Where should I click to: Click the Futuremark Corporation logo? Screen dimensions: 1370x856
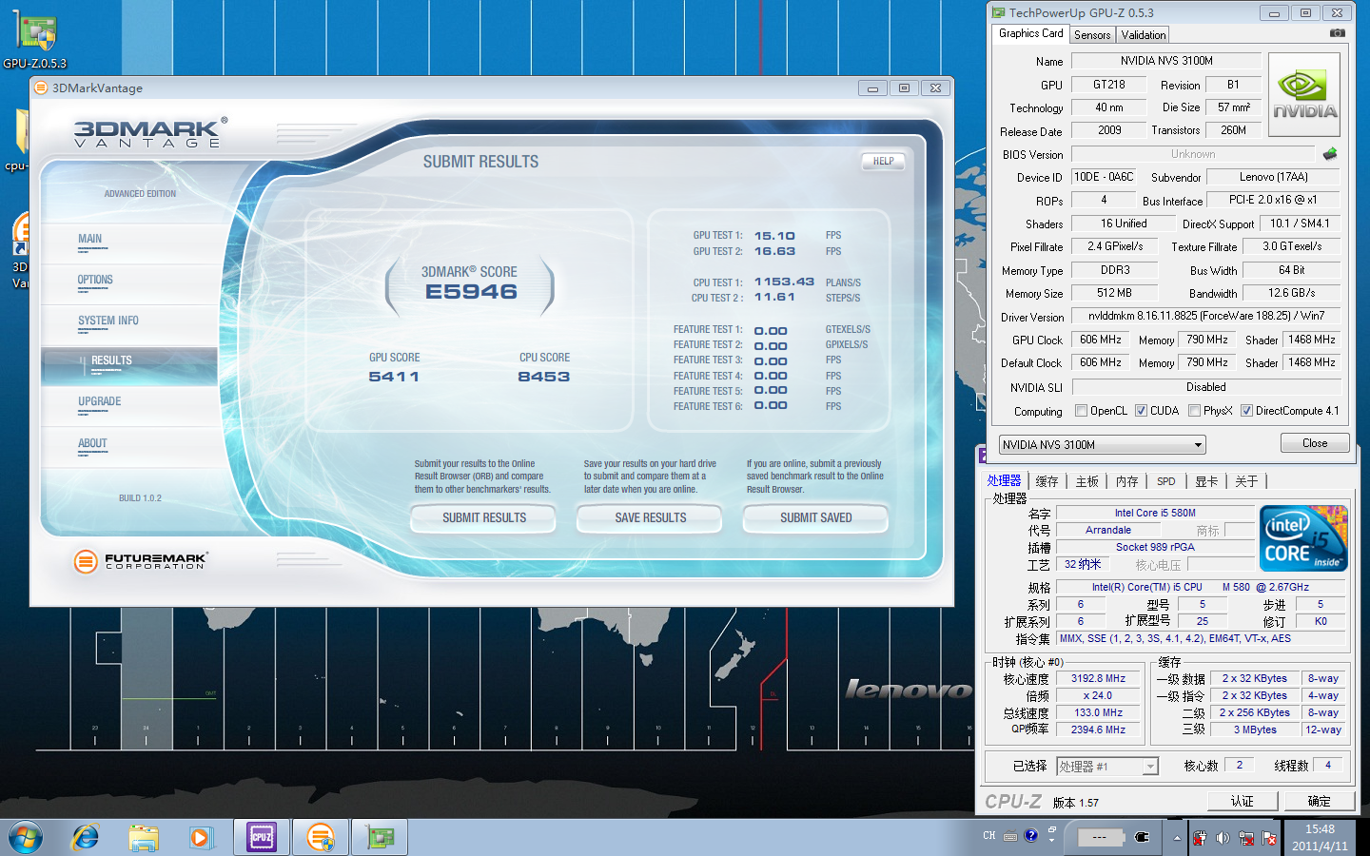pos(141,561)
